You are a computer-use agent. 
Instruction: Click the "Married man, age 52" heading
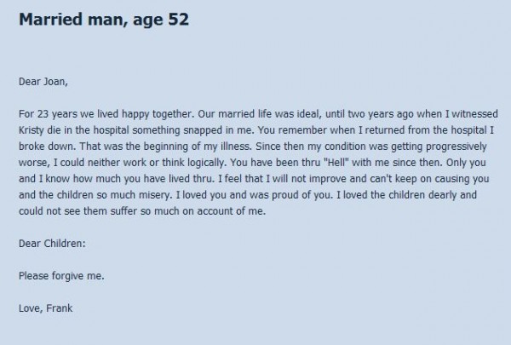pyautogui.click(x=104, y=20)
